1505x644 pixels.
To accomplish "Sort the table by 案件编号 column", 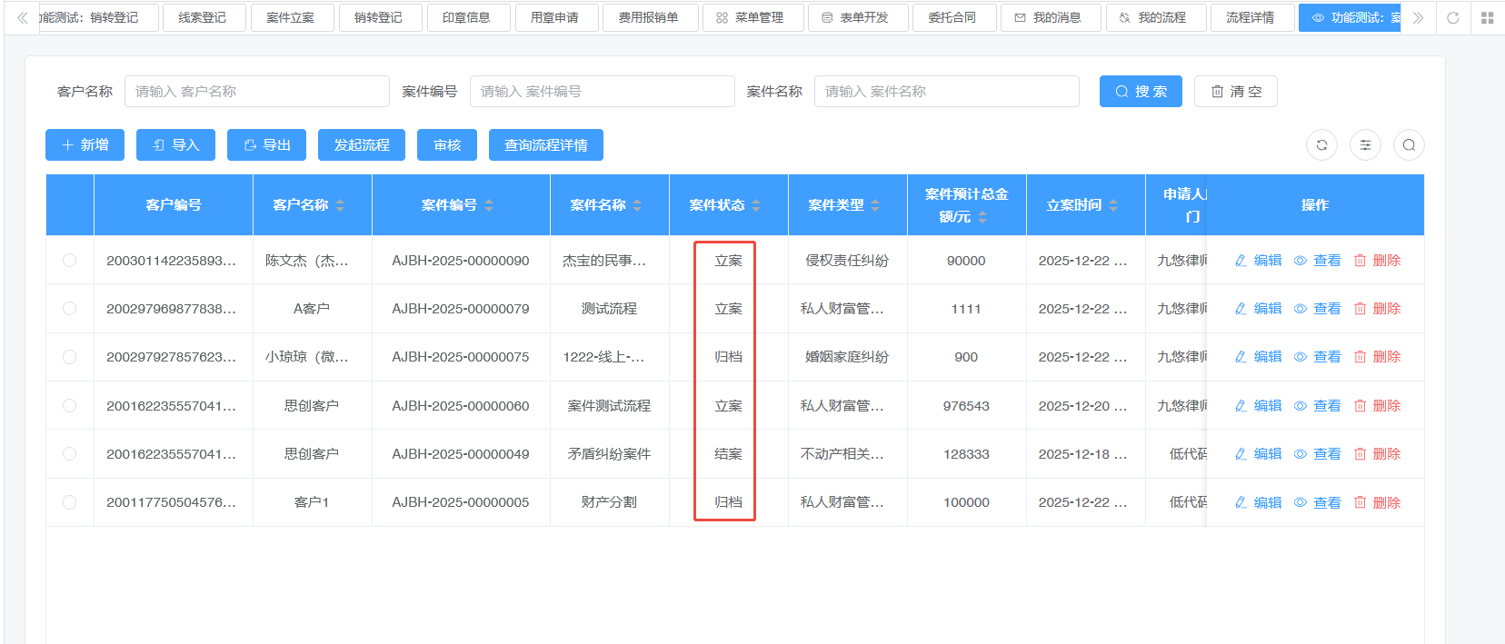I will coord(489,205).
